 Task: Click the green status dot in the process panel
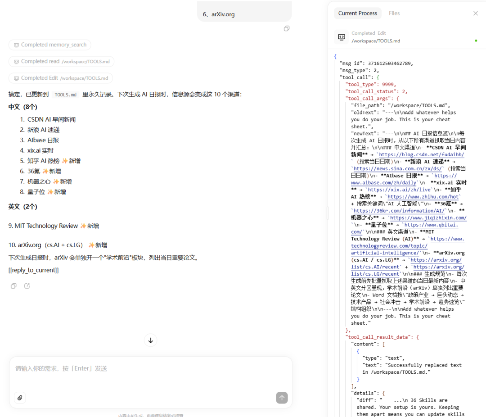tap(476, 41)
